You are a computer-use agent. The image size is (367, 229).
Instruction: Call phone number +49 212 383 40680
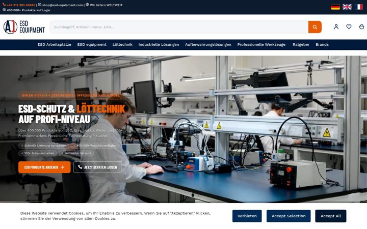point(21,5)
